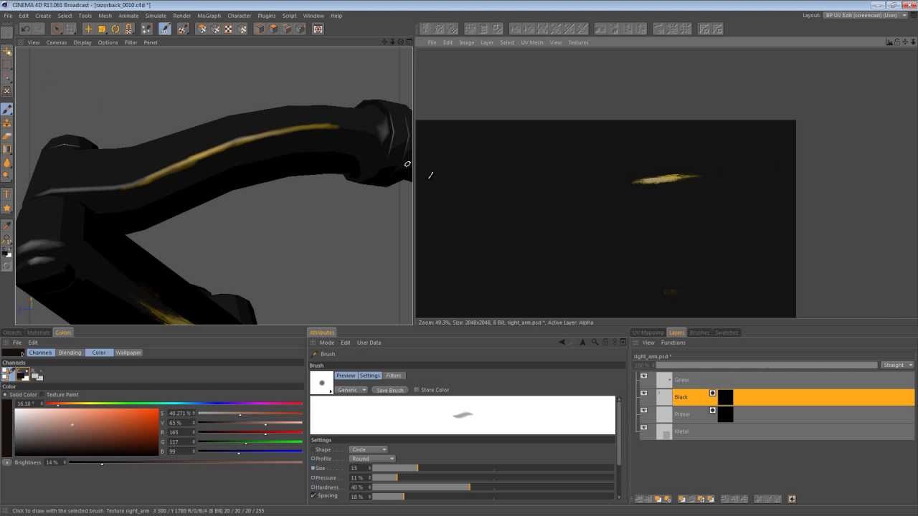
Task: Click the Save Brush button
Action: (390, 390)
